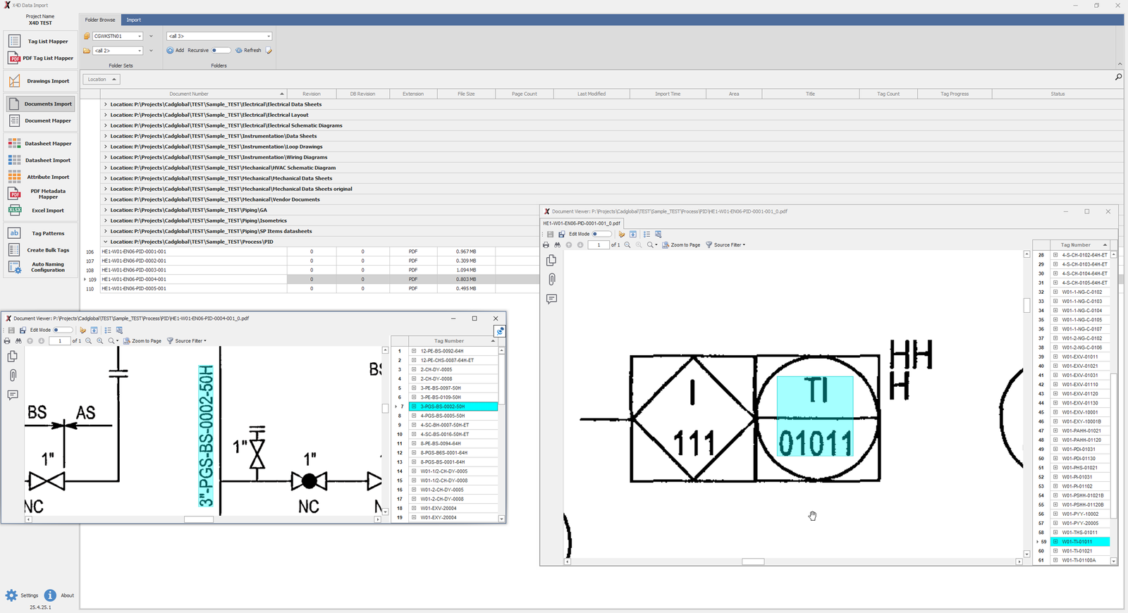Switch to Import ribbon tab
This screenshot has height=613, width=1128.
(134, 20)
